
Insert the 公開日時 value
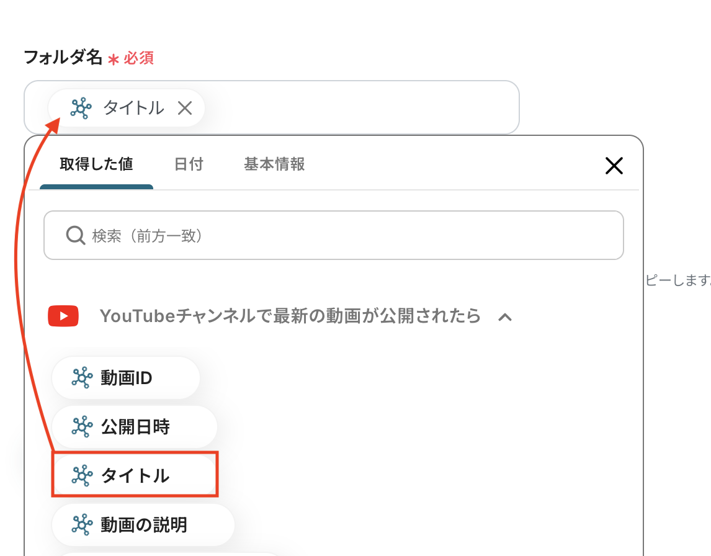(135, 427)
